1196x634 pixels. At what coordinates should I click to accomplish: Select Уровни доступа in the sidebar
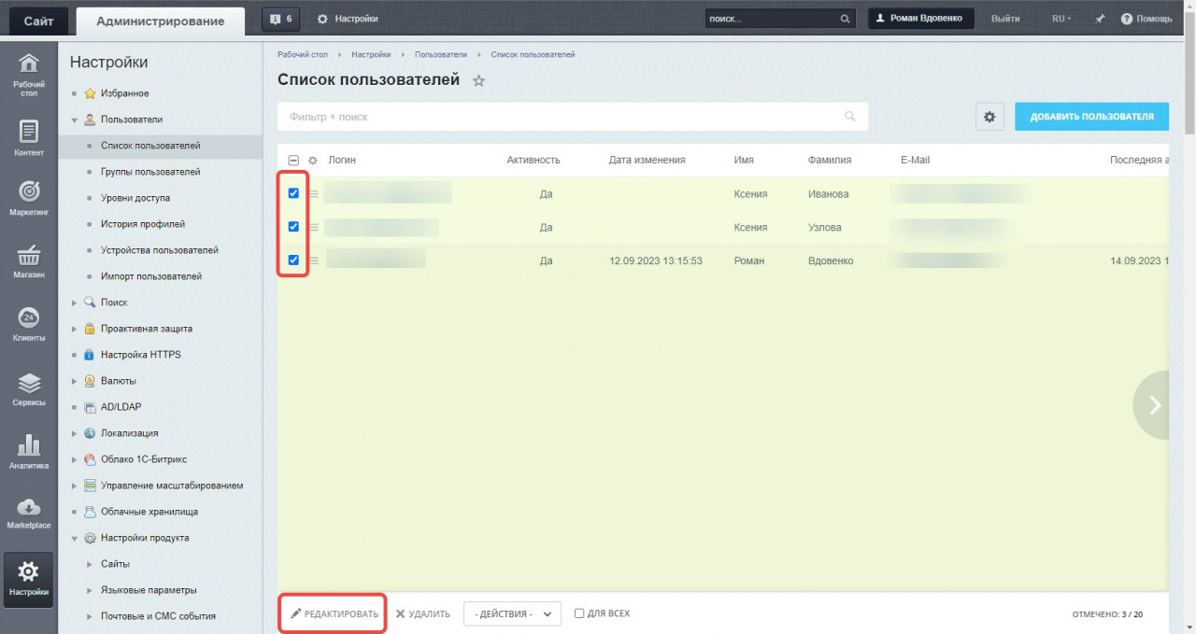pos(135,198)
